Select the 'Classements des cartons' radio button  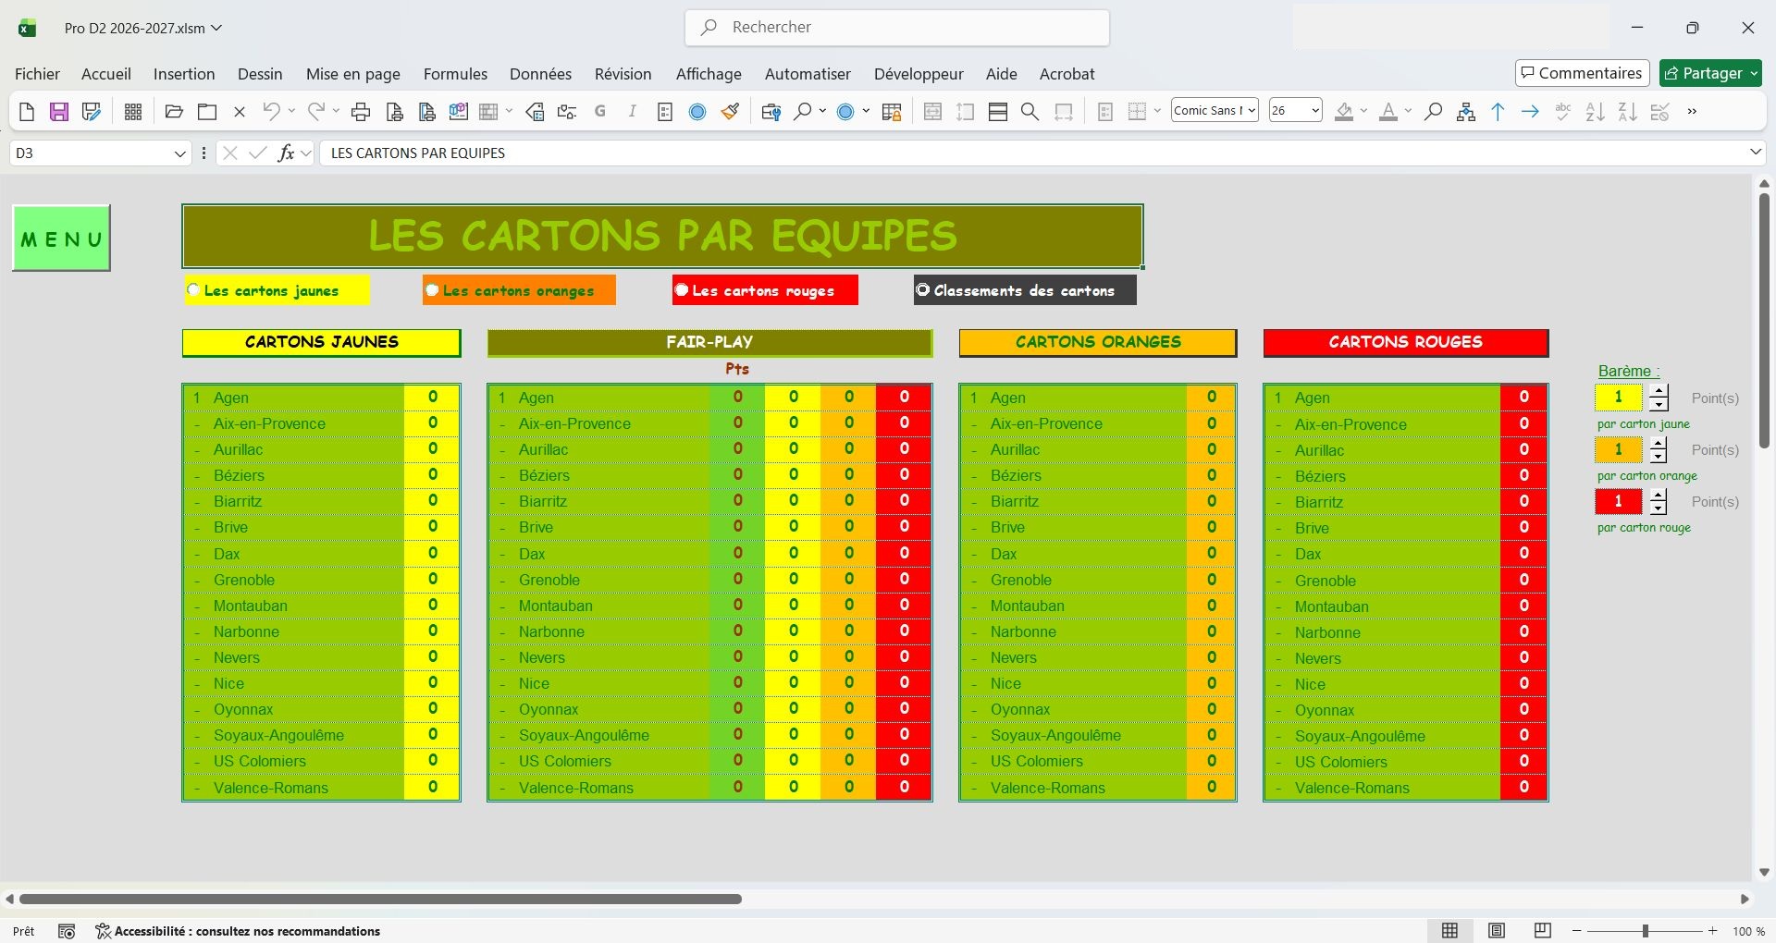pos(923,290)
